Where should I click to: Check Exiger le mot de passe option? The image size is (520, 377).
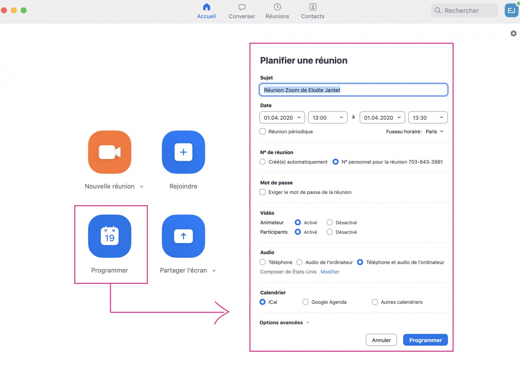pyautogui.click(x=262, y=192)
